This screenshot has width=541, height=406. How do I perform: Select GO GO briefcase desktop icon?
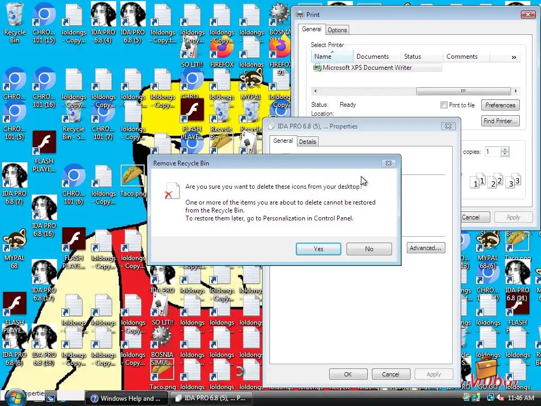click(x=488, y=373)
